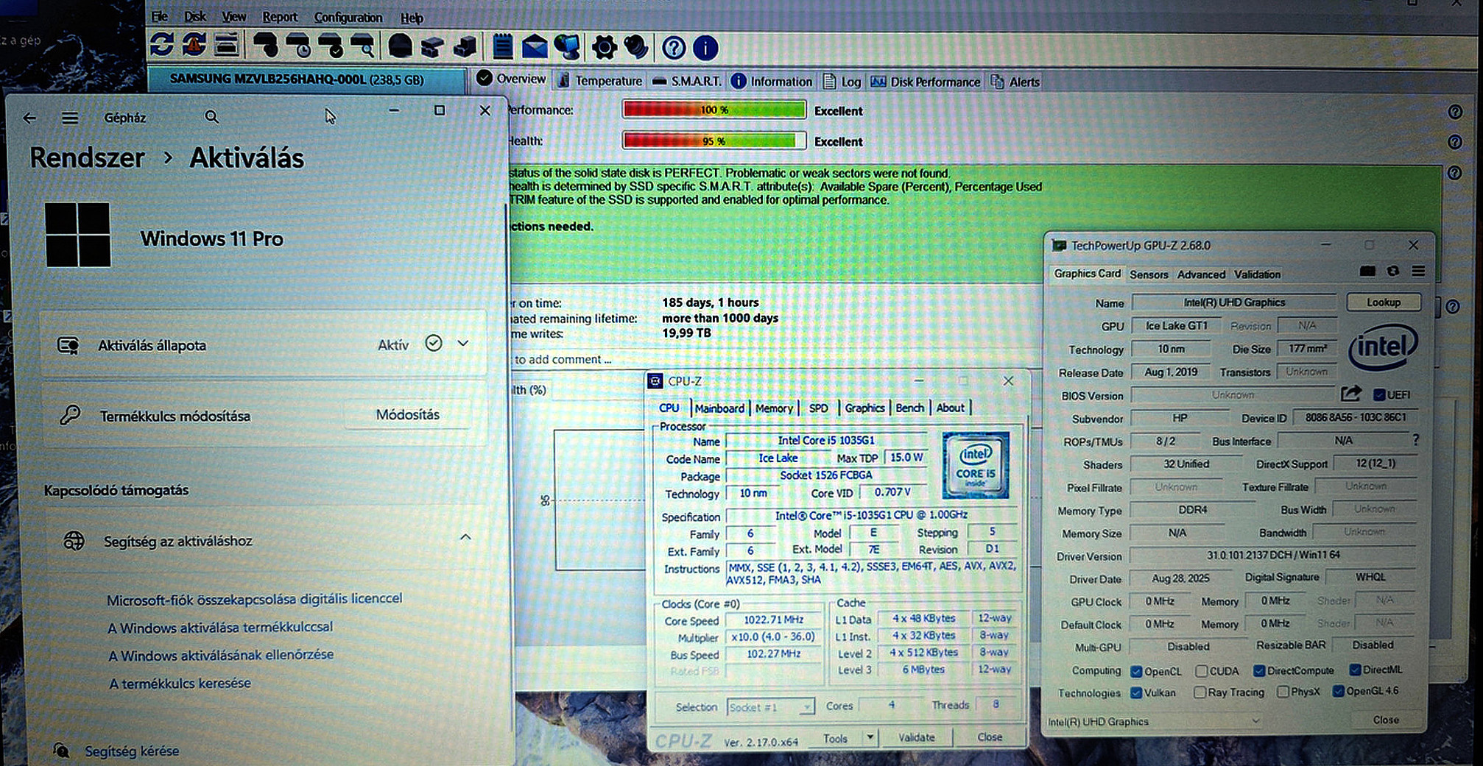Open configuration via the gear toolbar icon

coord(604,48)
